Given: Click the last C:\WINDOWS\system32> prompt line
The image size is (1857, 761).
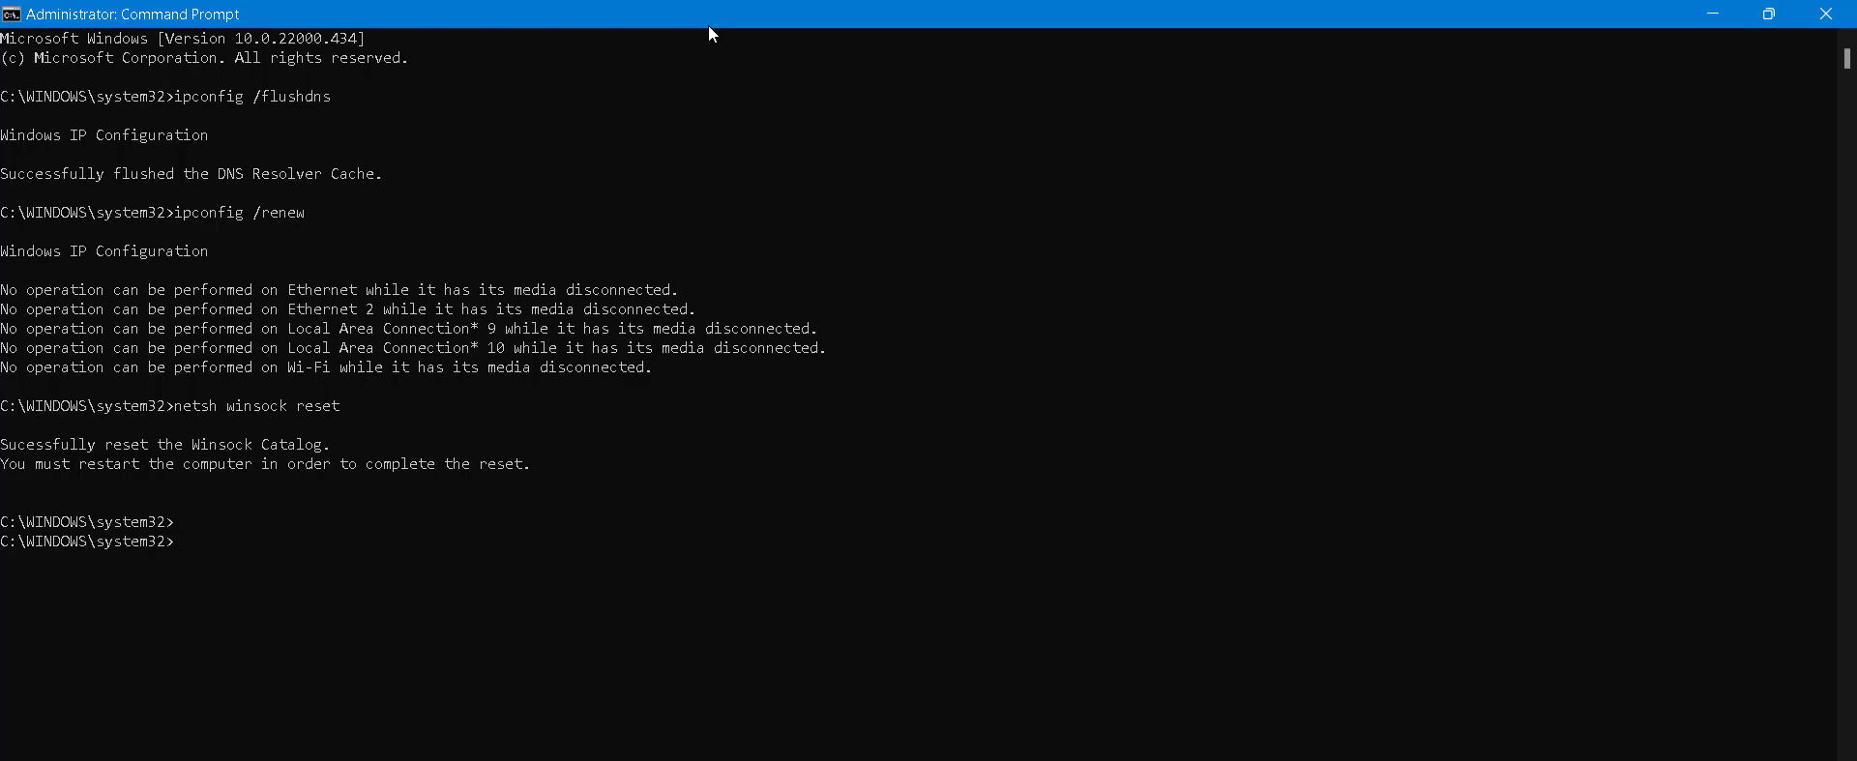Looking at the screenshot, I should coord(87,541).
